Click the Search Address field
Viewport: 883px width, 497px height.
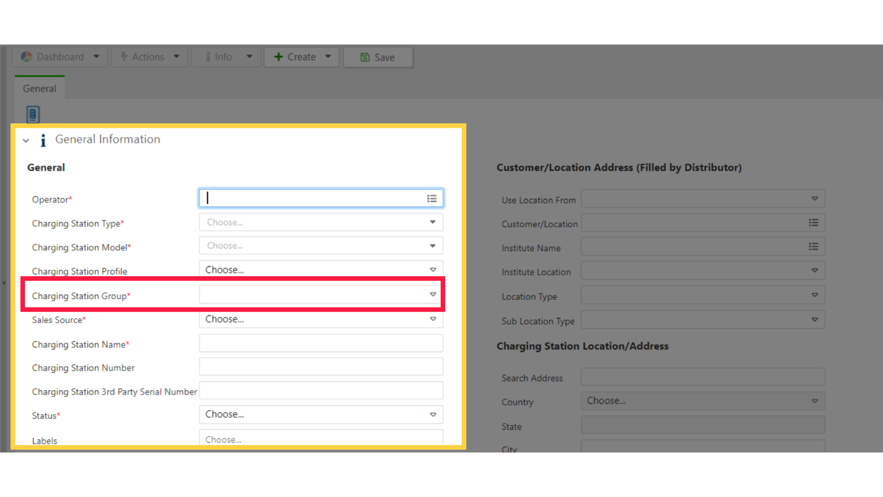[x=703, y=377]
